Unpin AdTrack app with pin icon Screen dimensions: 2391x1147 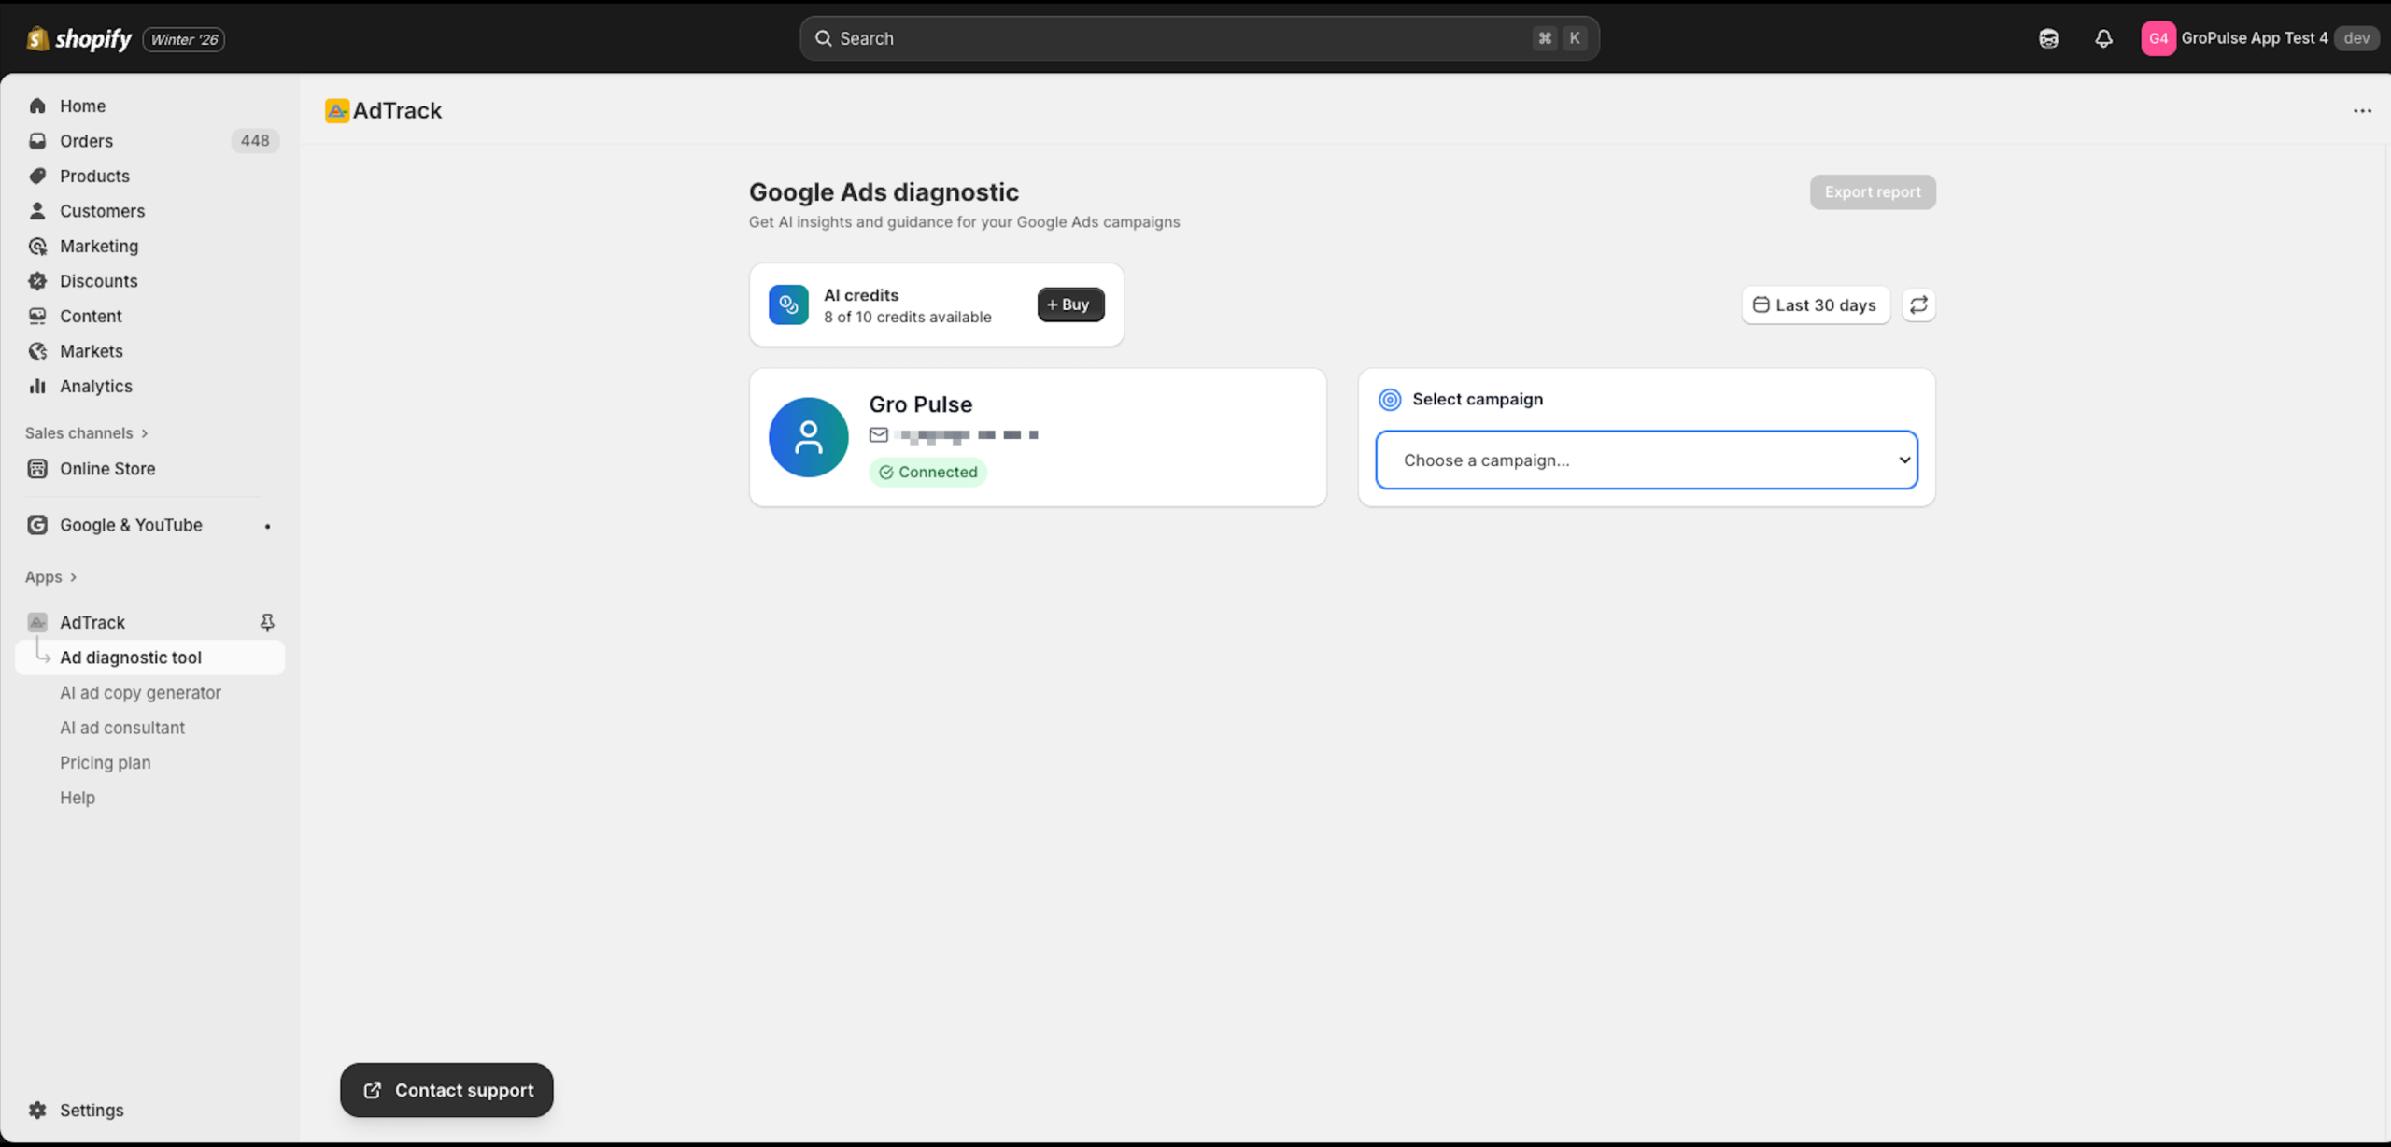(267, 622)
